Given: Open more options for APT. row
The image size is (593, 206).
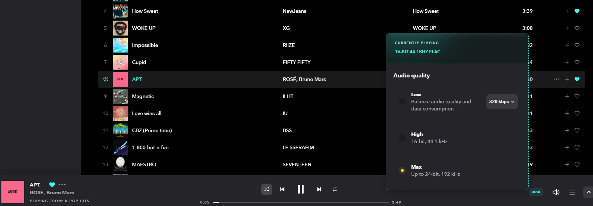Looking at the screenshot, I should click(x=556, y=79).
